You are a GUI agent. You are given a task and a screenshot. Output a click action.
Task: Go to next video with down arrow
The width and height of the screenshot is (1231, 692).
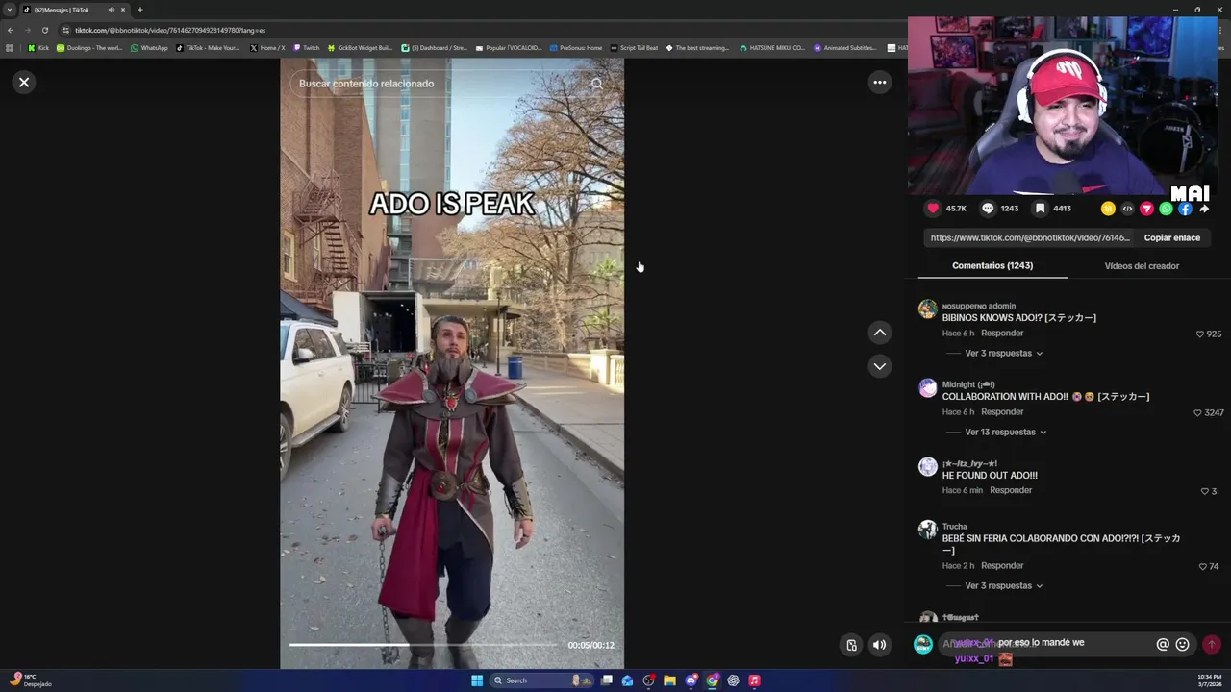879,366
